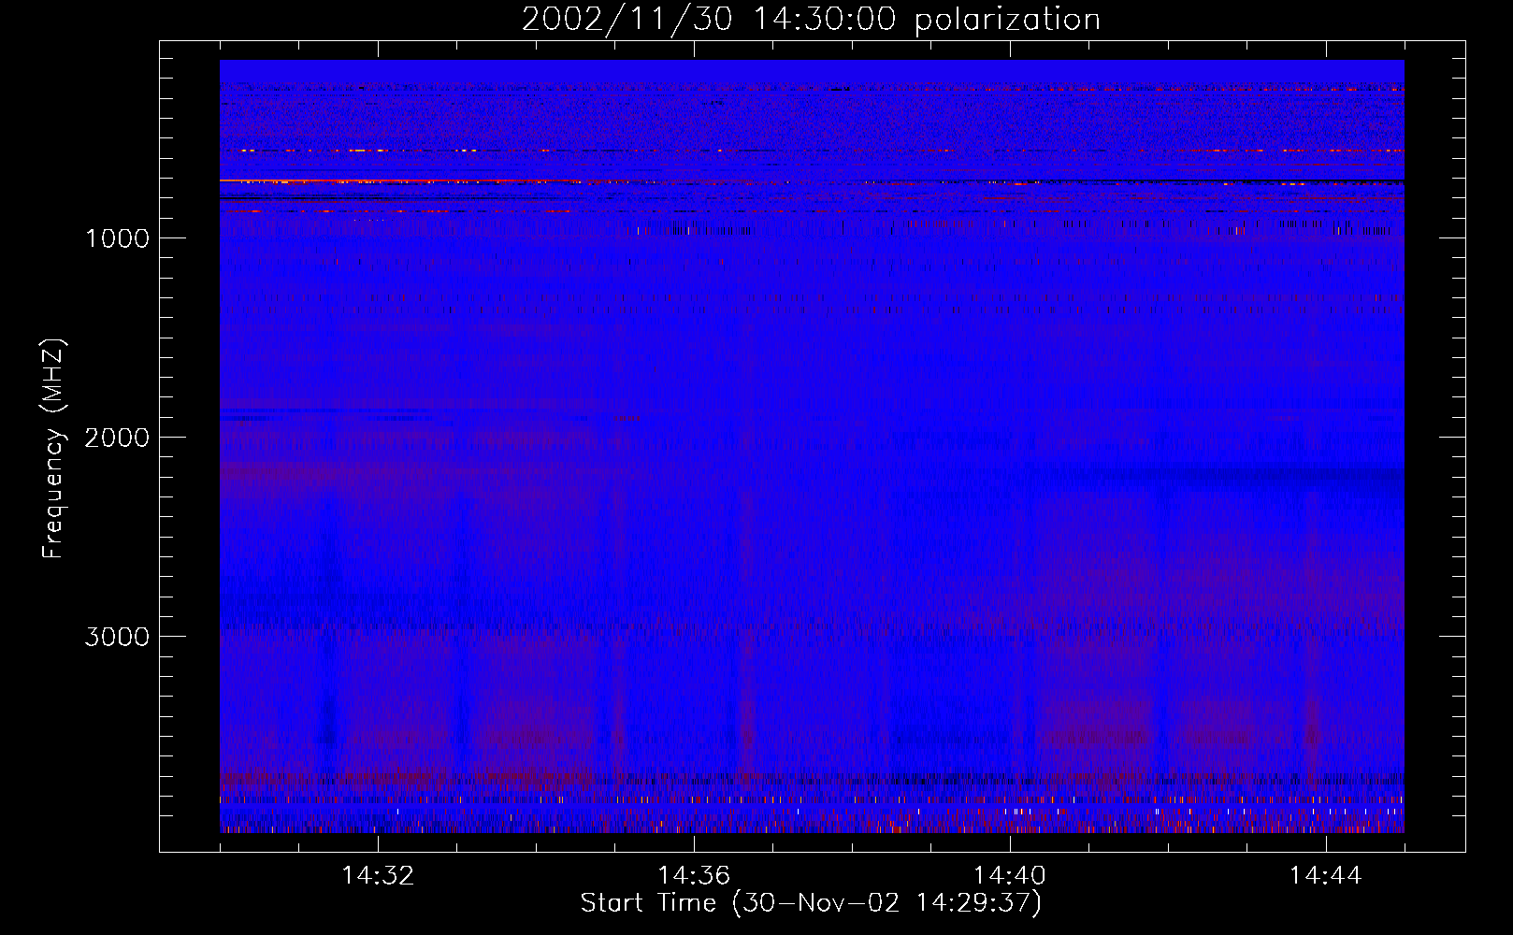Click the 14:32 time tick label

pos(378,876)
